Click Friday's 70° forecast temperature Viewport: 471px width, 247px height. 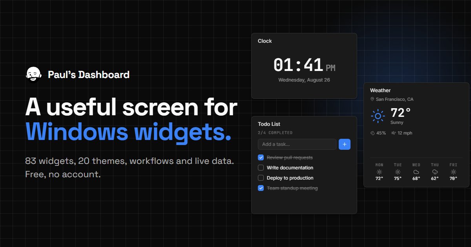(x=453, y=178)
